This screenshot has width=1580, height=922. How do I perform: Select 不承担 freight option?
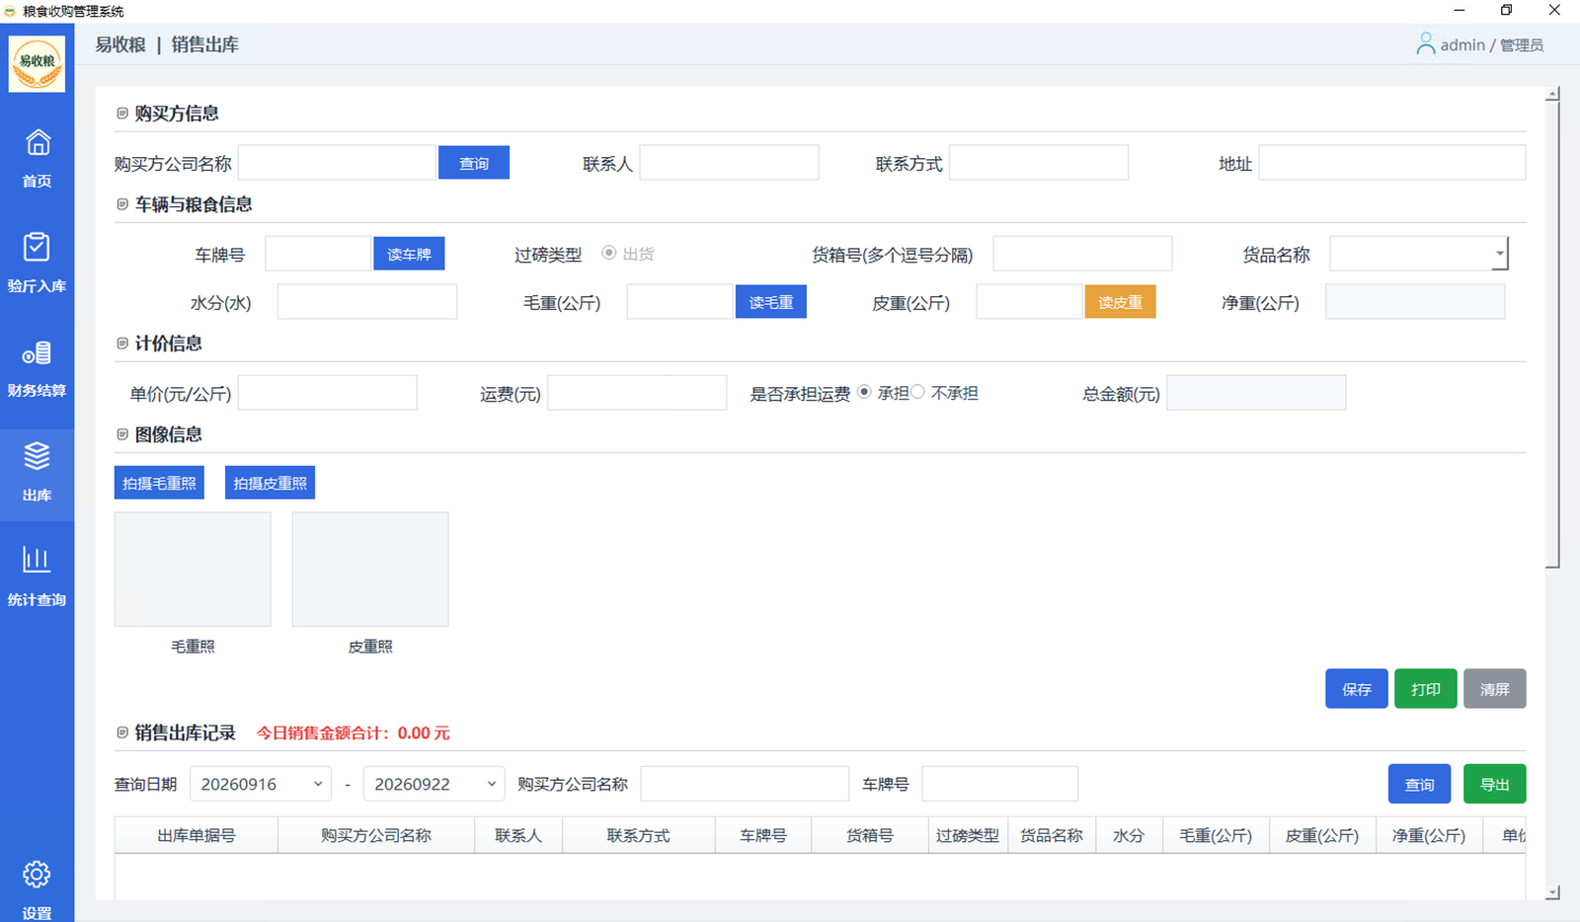(918, 393)
